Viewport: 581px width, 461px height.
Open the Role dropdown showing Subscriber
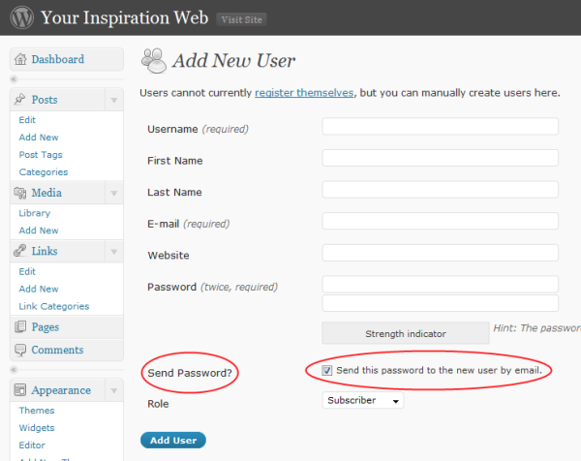point(362,400)
